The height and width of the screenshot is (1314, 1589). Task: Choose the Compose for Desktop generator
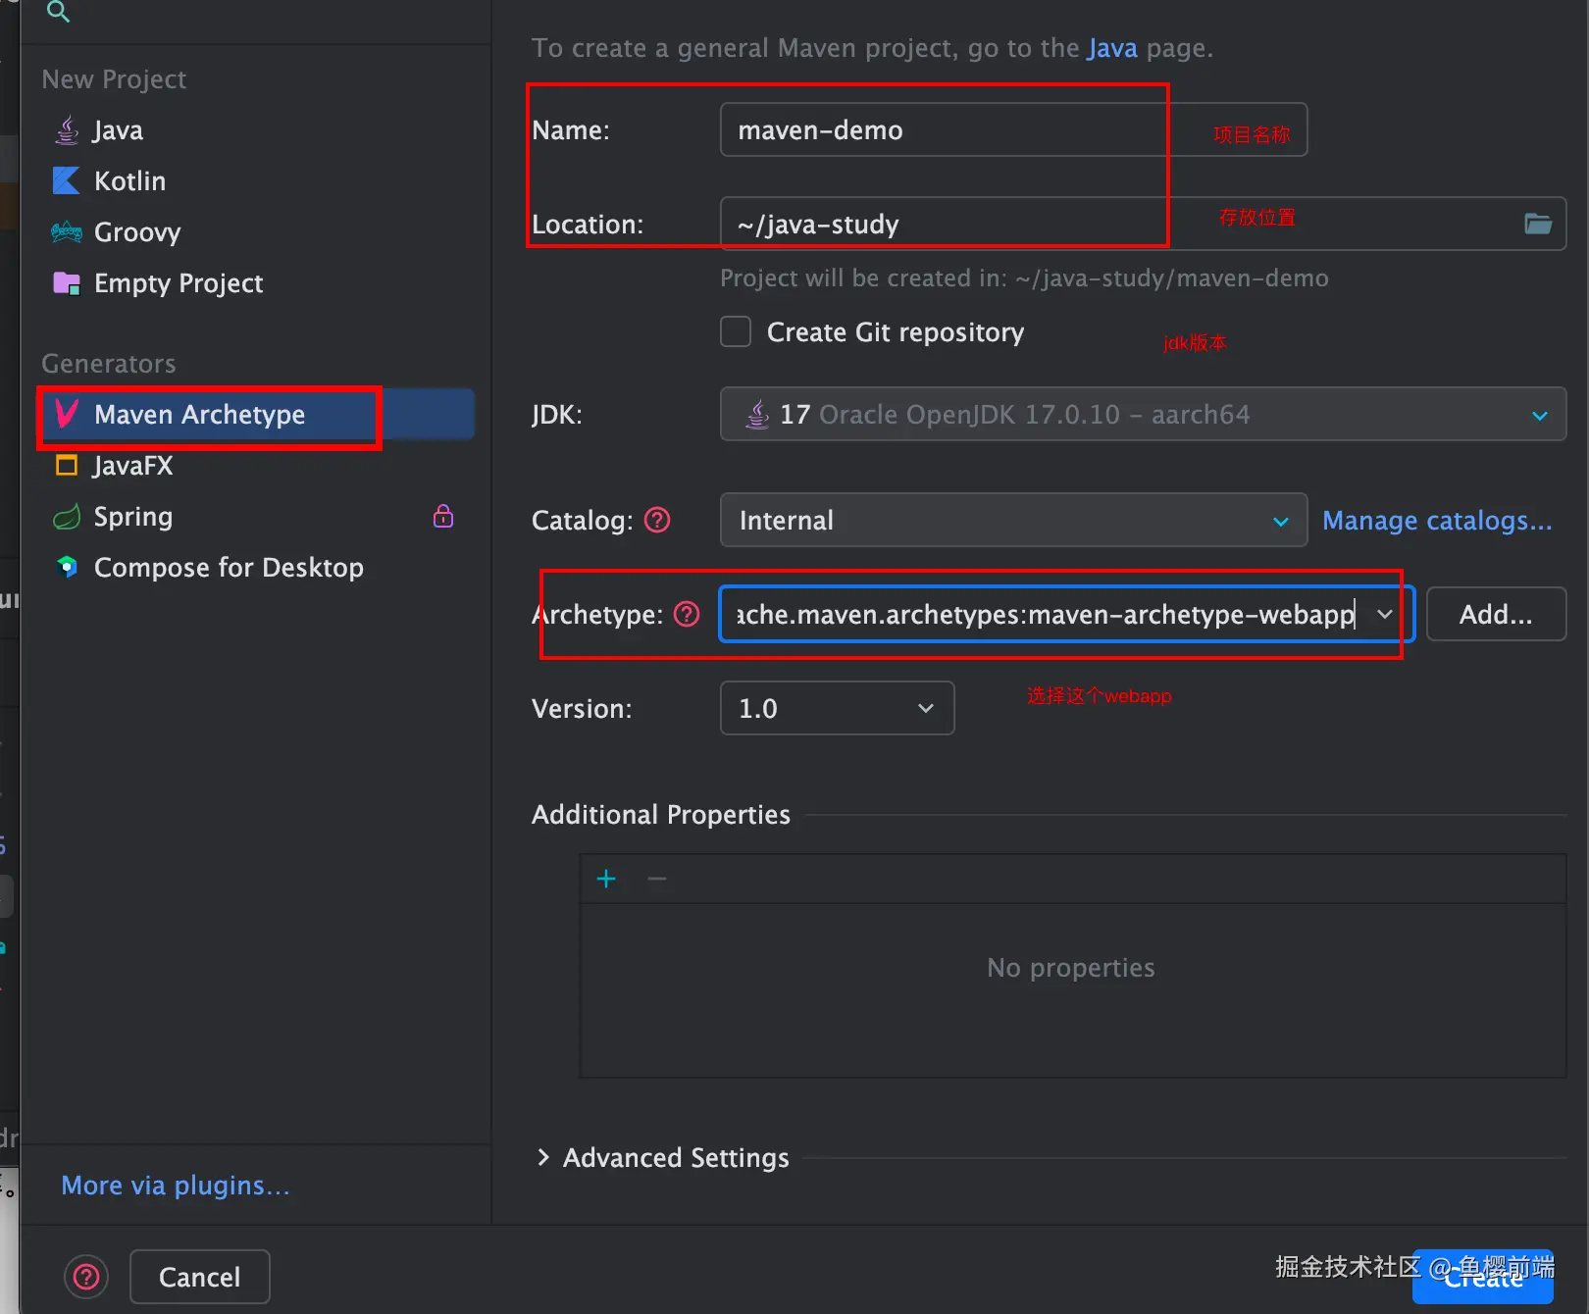pos(228,568)
